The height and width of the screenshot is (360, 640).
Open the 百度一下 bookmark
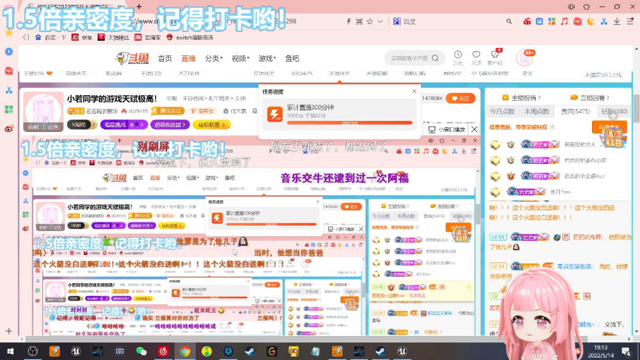coord(50,37)
